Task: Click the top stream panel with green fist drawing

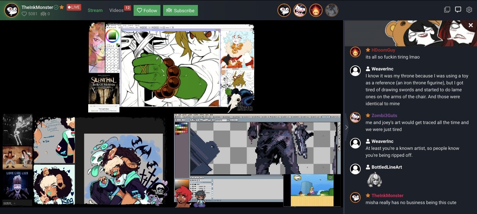Action: (171, 67)
